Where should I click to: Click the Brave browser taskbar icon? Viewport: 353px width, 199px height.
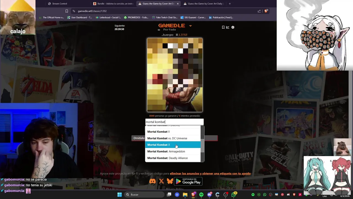[x=193, y=195]
